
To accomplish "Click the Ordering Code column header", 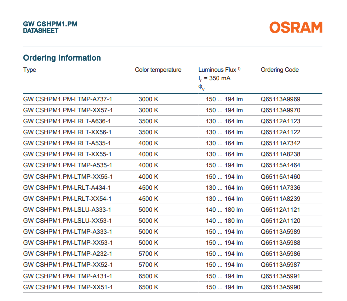I will [279, 70].
